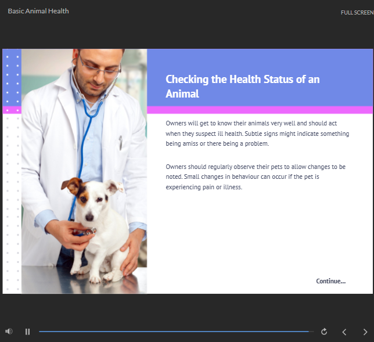Click the blue playback progress bar
The image size is (374, 342).
point(174,332)
